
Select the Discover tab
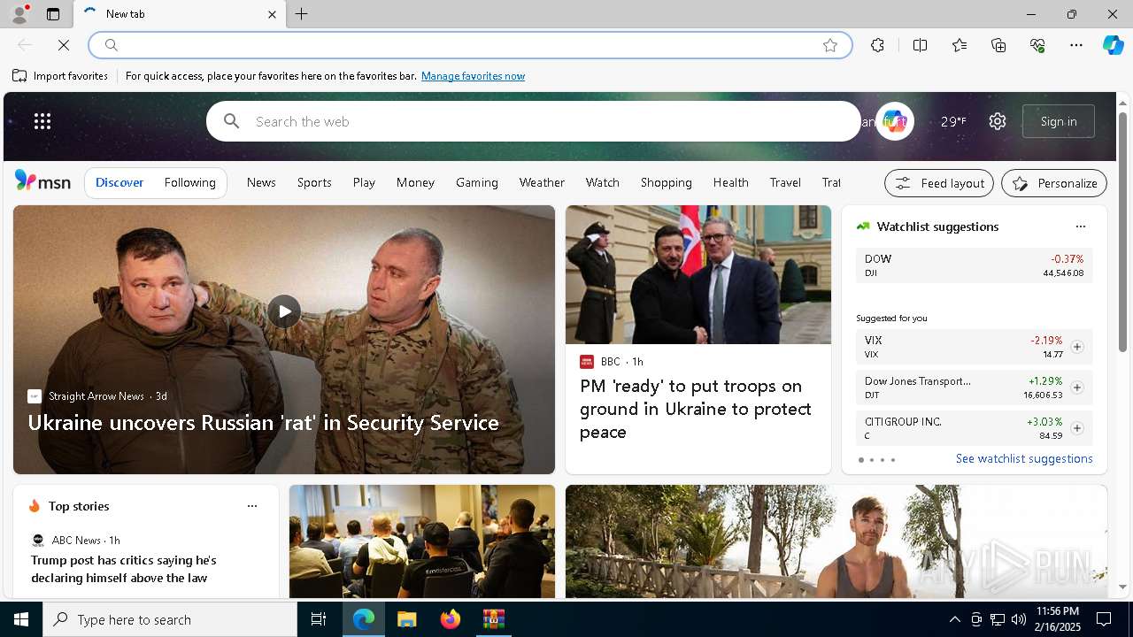pos(119,182)
